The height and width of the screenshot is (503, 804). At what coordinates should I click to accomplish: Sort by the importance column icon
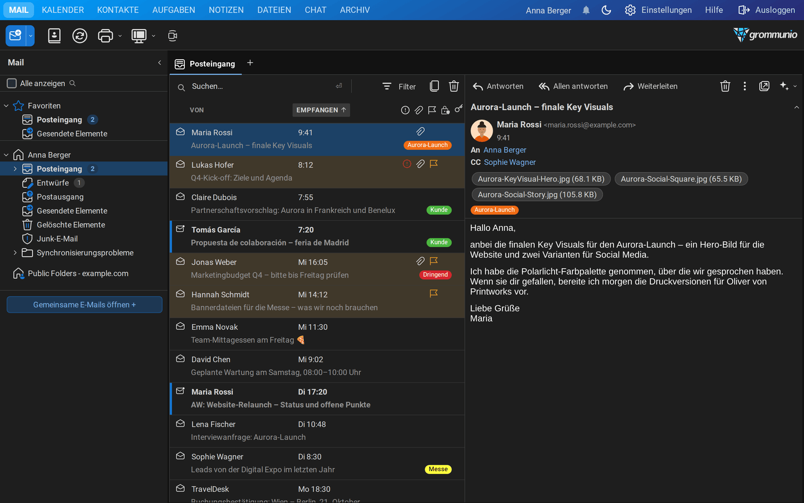point(405,110)
